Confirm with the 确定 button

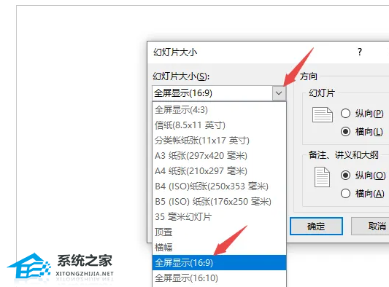[316, 226]
